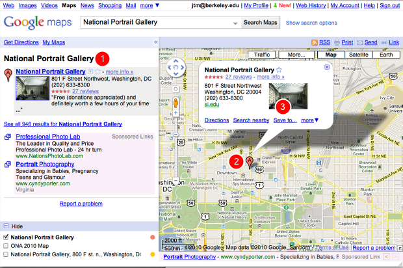
Task: Click Directions in the info bubble
Action: pos(216,120)
